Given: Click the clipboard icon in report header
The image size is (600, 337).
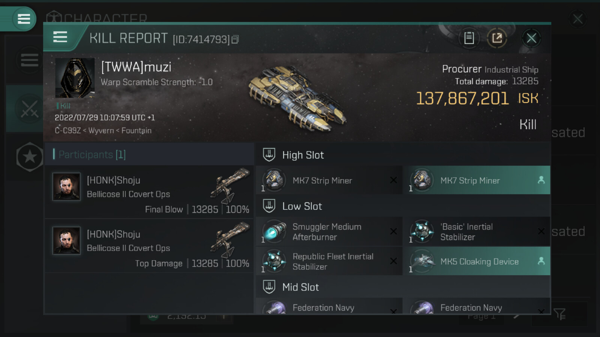Looking at the screenshot, I should point(469,38).
